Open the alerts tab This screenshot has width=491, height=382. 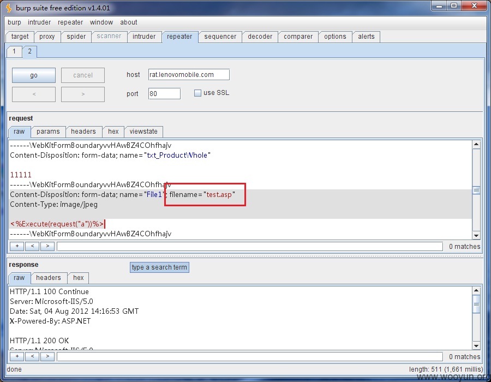coord(366,37)
